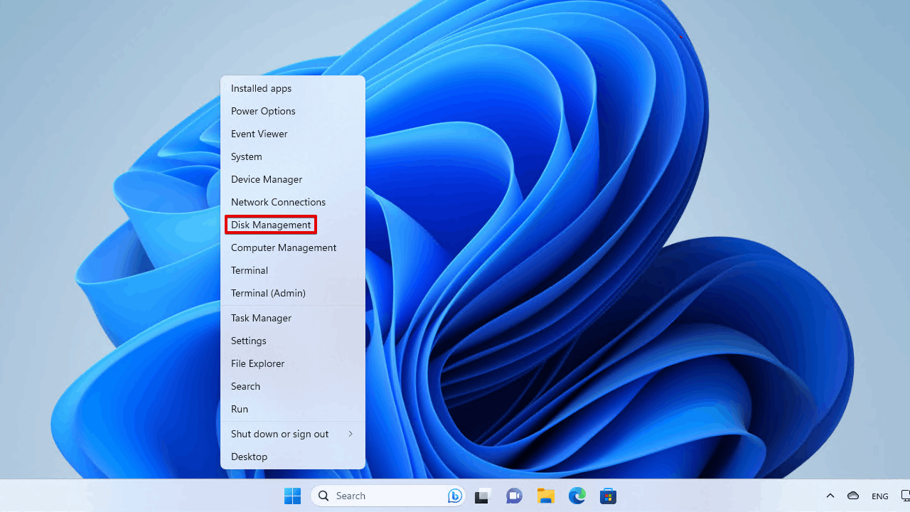
Task: Choose Settings in the context menu
Action: tap(293, 341)
